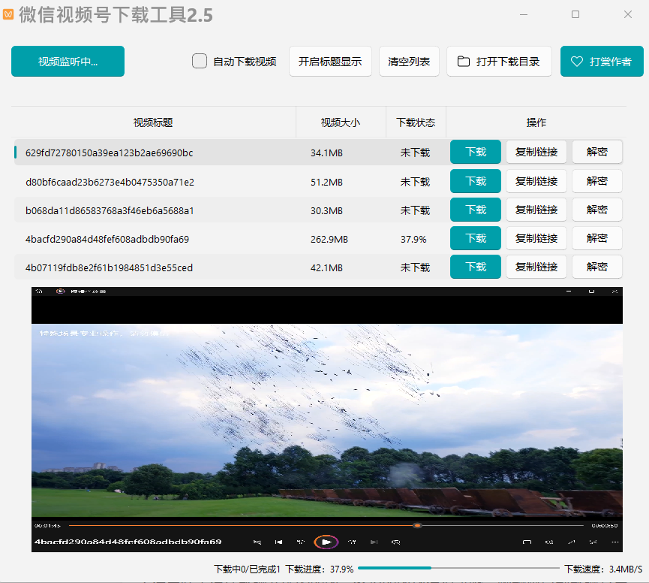Viewport: 649px width, 583px height.
Task: Click the 视频大小 column header
Action: point(341,122)
